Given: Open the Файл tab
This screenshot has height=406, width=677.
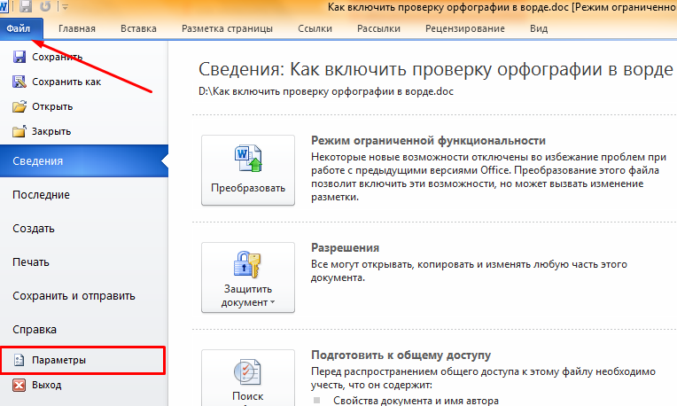Looking at the screenshot, I should point(21,29).
